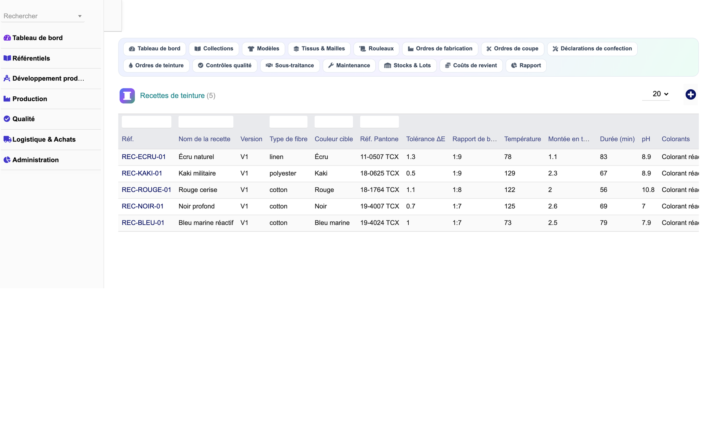Open the page size dropdown showing 20
The height and width of the screenshot is (441, 714).
[656, 94]
